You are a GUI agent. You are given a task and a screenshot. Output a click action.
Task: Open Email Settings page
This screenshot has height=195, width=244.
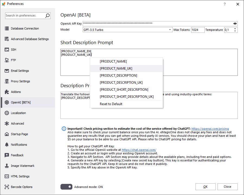pyautogui.click(x=28, y=71)
